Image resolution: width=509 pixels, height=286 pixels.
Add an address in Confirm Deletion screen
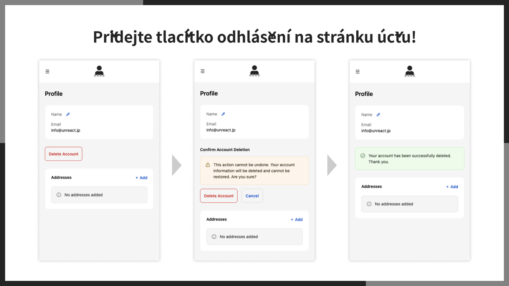[296, 220]
